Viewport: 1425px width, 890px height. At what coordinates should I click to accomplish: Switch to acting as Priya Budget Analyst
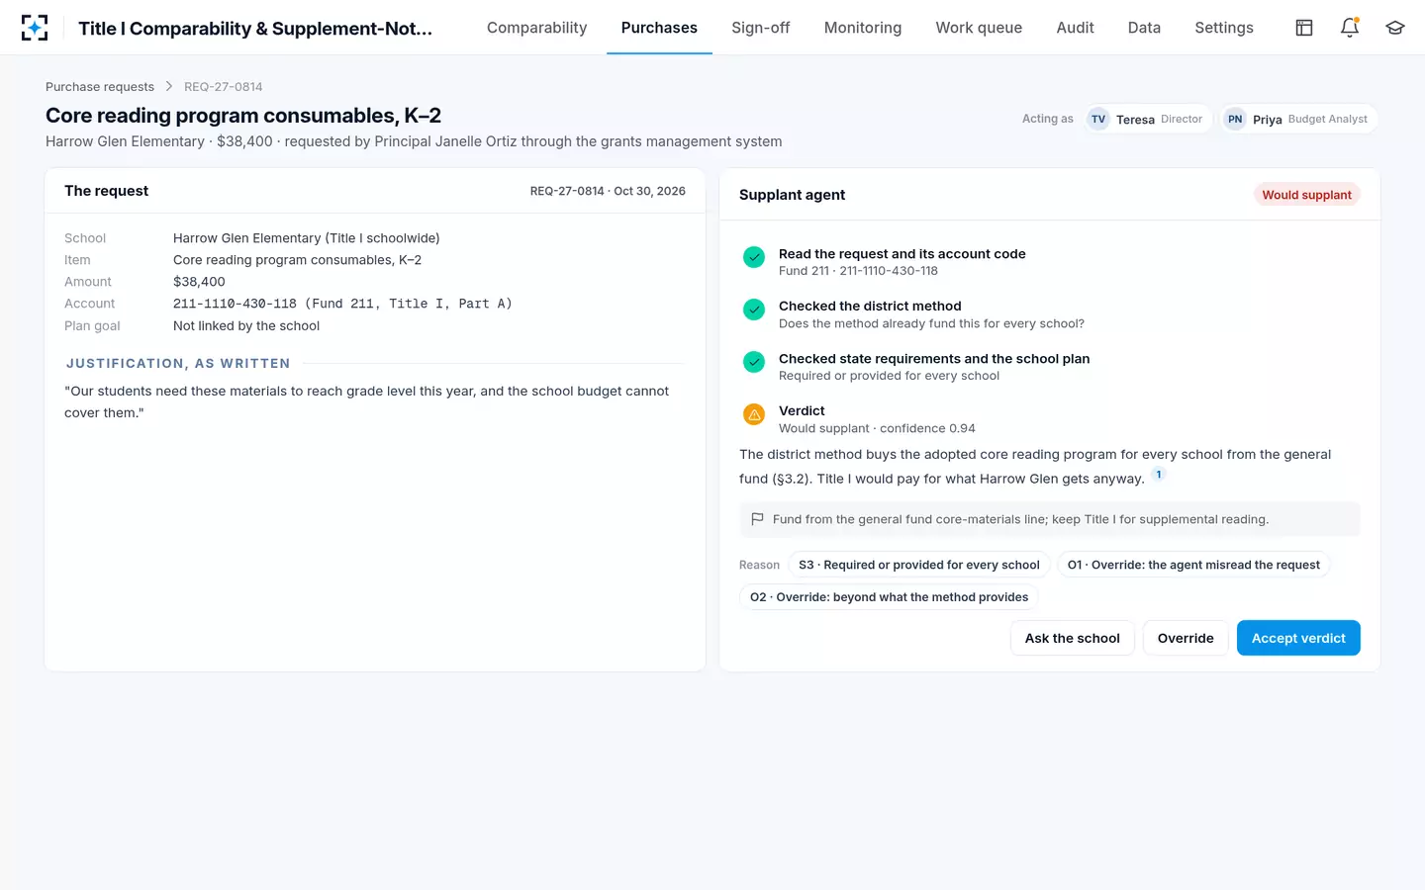1298,119
